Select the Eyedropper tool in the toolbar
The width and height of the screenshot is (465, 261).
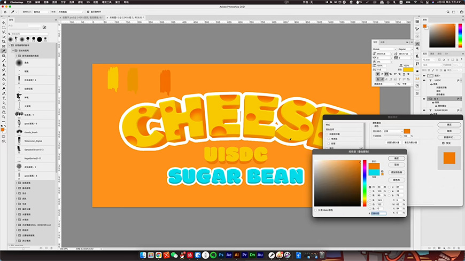pos(3,51)
